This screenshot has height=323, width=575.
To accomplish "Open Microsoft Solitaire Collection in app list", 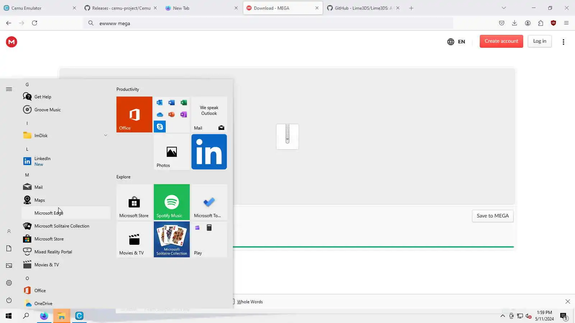I will pos(66,226).
